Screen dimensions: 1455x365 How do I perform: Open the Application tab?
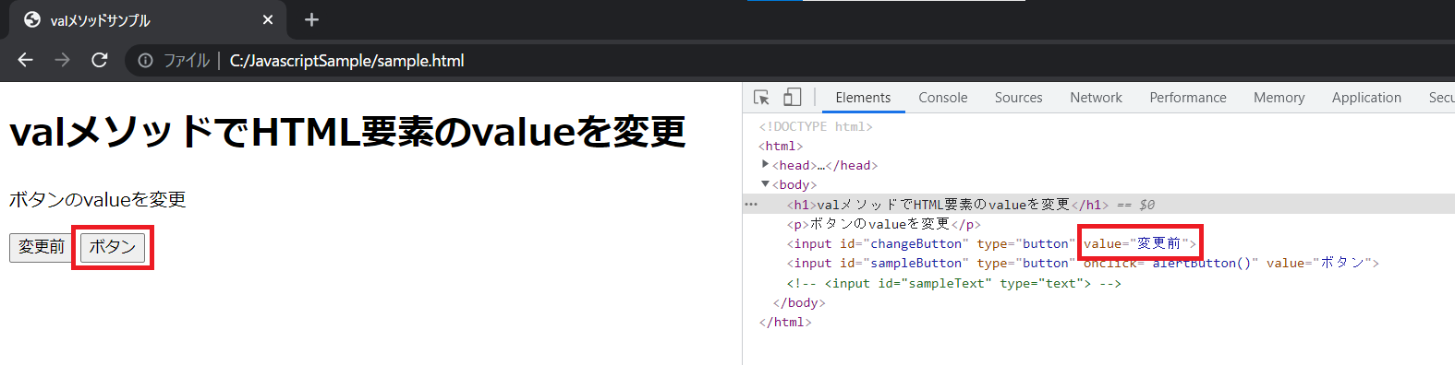pyautogui.click(x=1366, y=98)
